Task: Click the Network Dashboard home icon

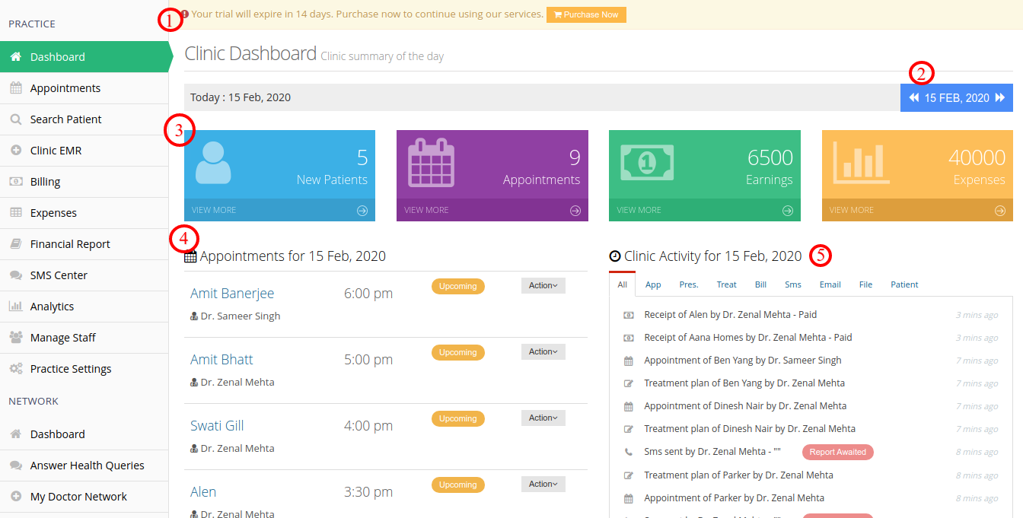Action: coord(15,434)
